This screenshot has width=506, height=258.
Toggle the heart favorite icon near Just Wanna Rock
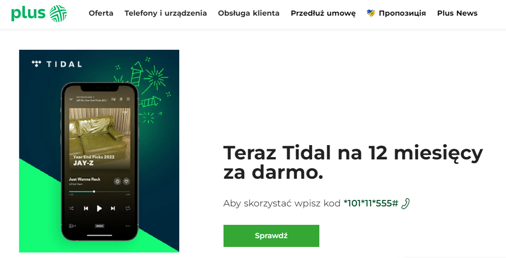click(126, 181)
